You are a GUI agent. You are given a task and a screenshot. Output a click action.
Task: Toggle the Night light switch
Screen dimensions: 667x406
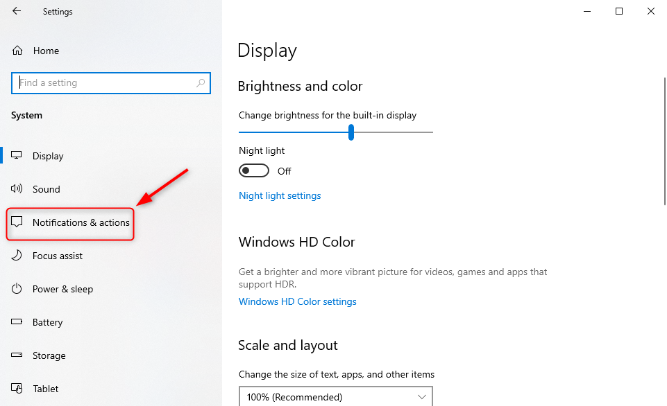254,170
